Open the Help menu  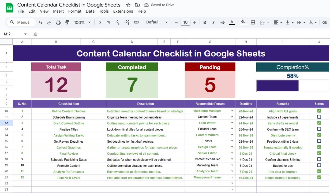pyautogui.click(x=142, y=11)
